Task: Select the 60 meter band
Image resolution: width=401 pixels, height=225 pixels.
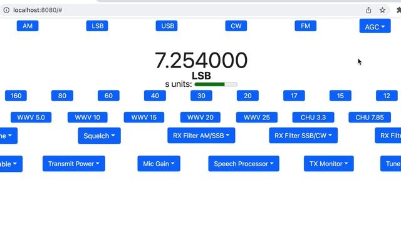Action: point(108,96)
